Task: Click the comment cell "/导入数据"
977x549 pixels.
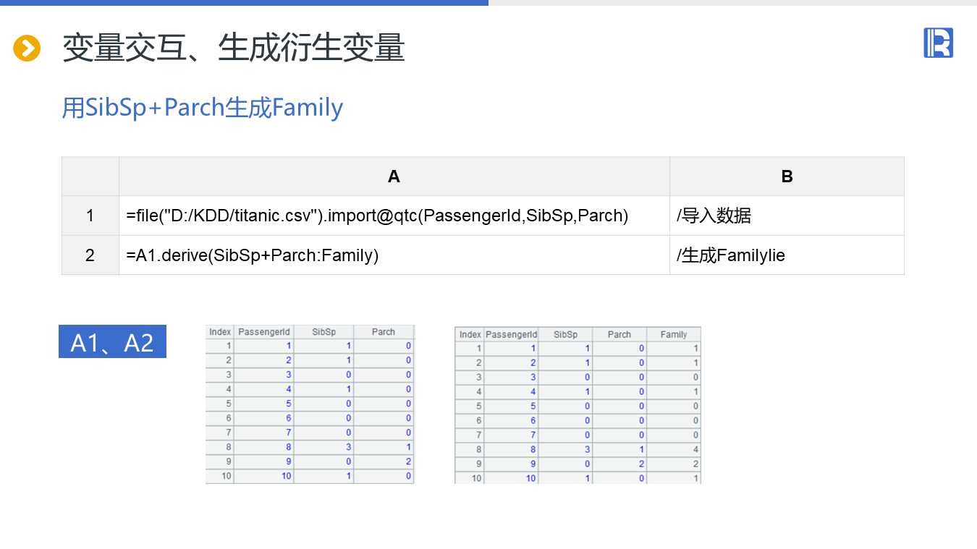Action: [714, 216]
